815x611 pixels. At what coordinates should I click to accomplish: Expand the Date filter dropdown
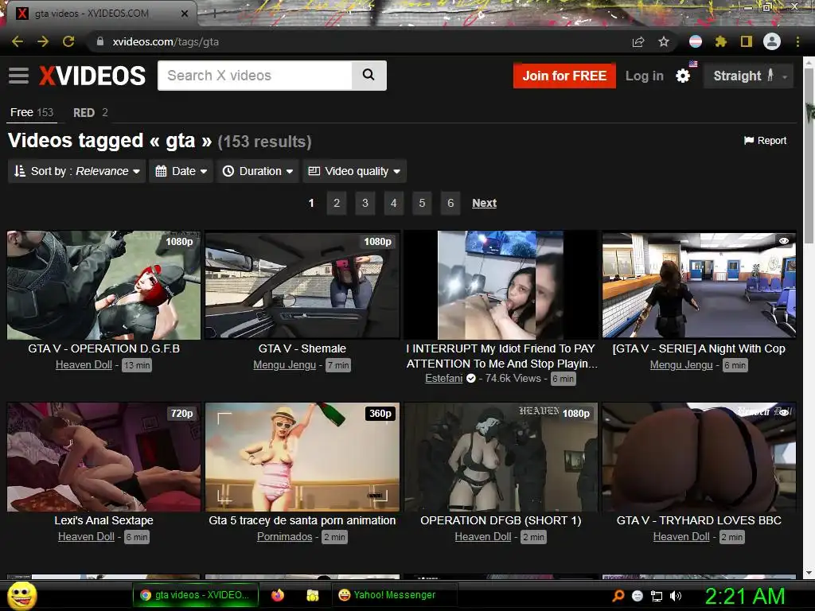pos(181,171)
